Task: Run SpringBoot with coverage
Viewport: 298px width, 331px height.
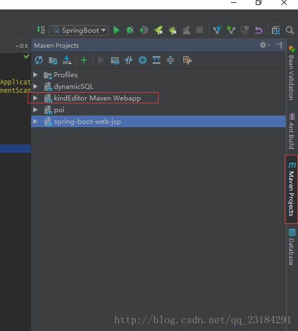Action: click(144, 30)
